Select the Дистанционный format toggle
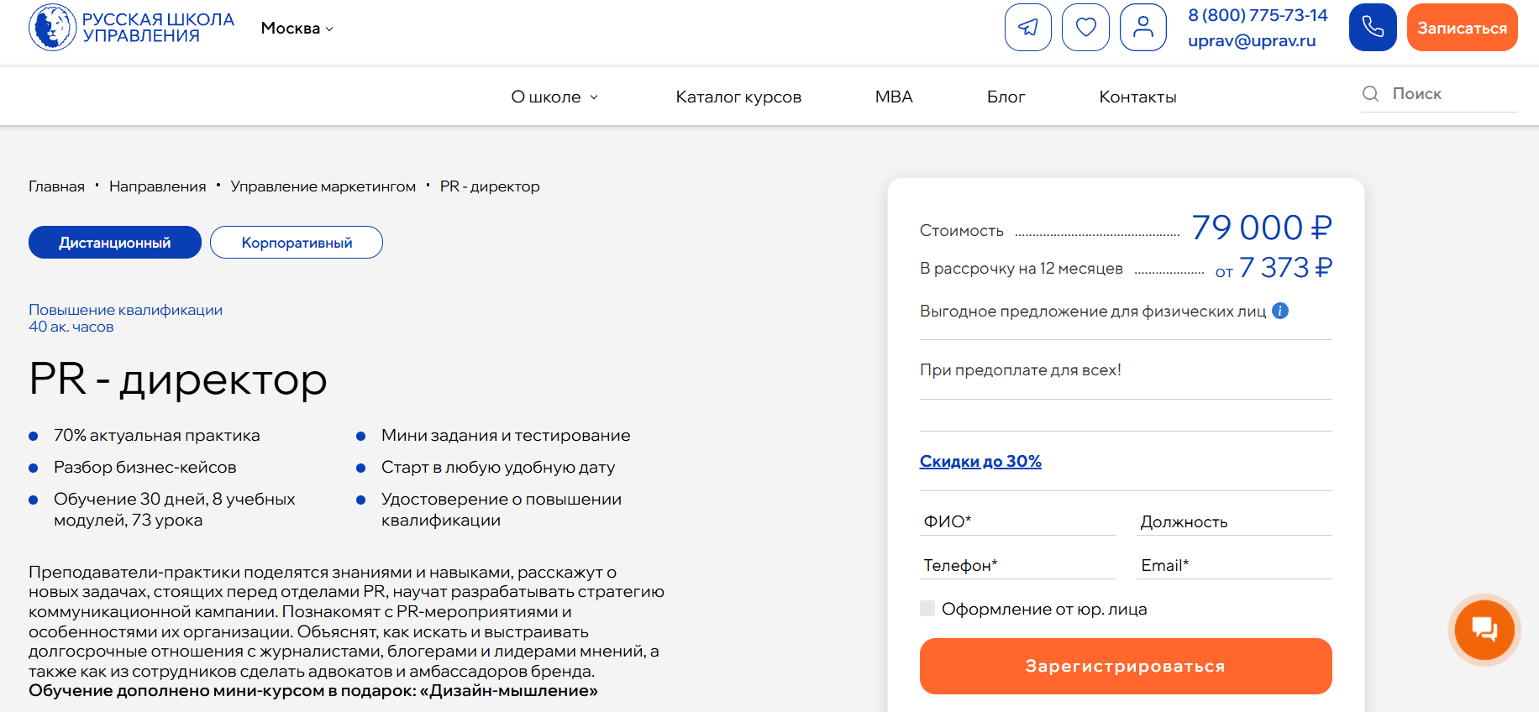Image resolution: width=1539 pixels, height=712 pixels. 115,243
